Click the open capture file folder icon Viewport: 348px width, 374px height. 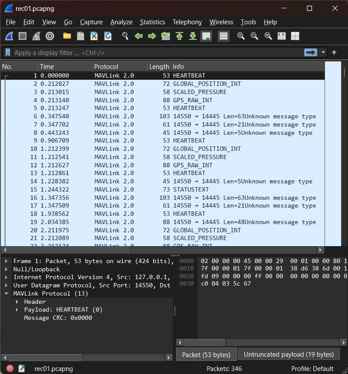tap(67, 36)
